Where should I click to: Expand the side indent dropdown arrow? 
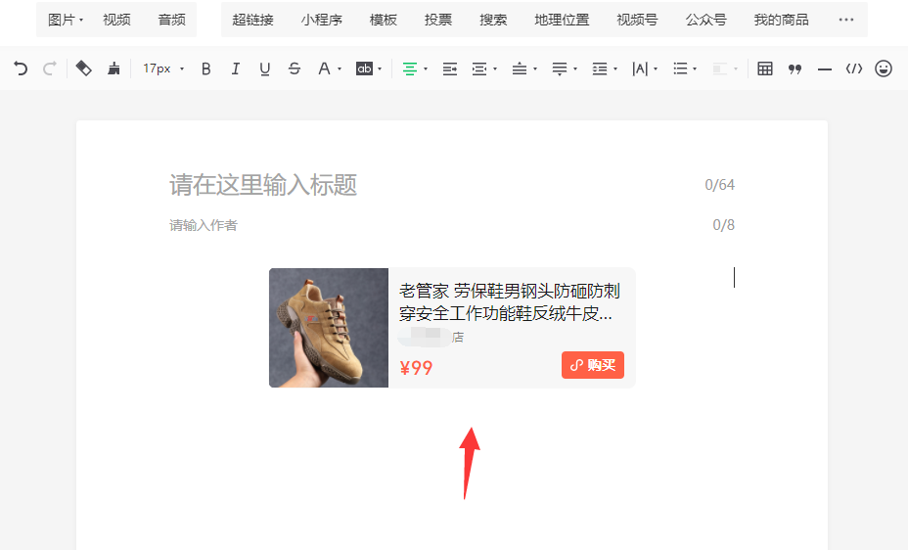(x=495, y=69)
